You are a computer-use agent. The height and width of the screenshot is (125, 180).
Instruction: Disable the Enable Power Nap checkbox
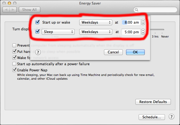[15, 70]
